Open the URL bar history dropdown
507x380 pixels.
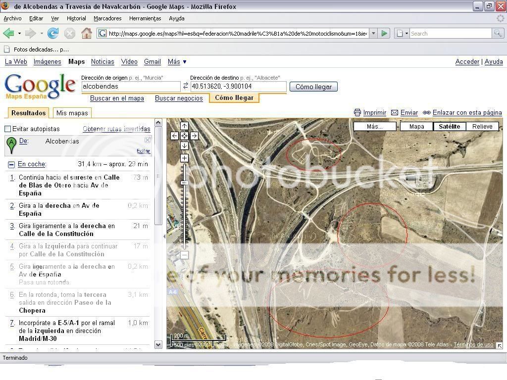click(373, 33)
